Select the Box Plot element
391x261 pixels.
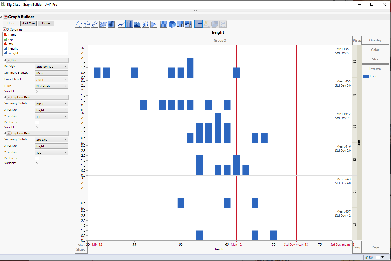pos(146,24)
